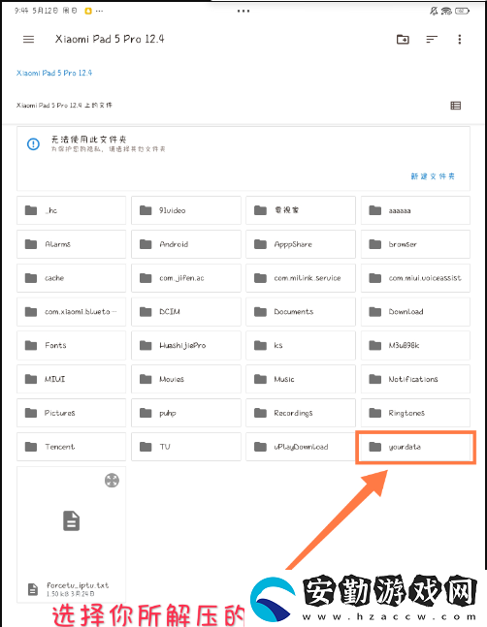487x627 pixels.
Task: Tap the Forcetv_iptv.txt file name
Action: pyautogui.click(x=78, y=585)
